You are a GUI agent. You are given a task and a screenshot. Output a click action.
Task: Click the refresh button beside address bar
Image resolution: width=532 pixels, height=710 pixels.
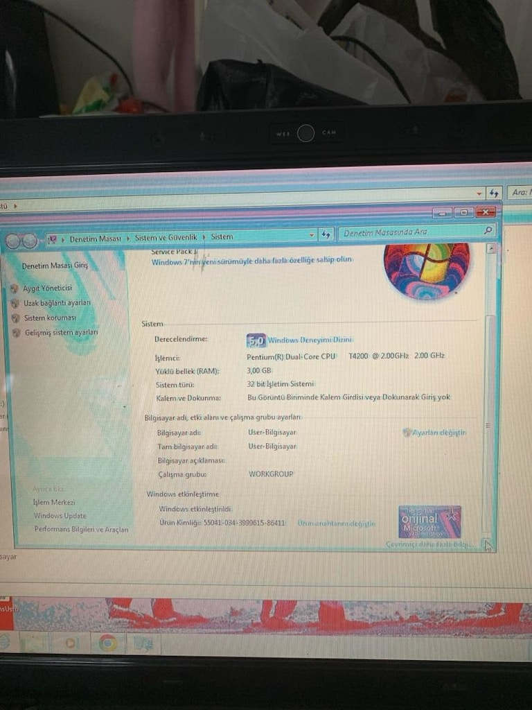pos(326,234)
